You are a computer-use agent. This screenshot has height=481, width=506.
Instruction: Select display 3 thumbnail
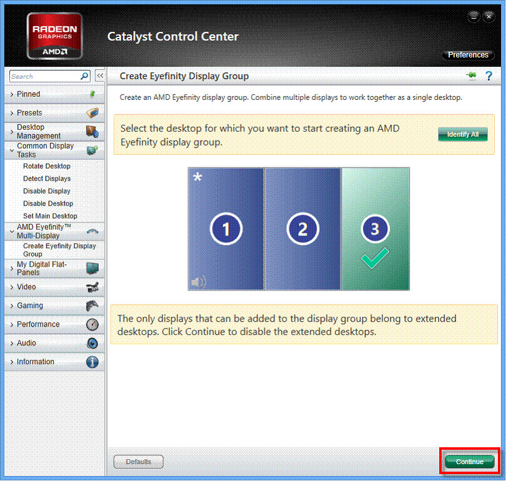375,229
